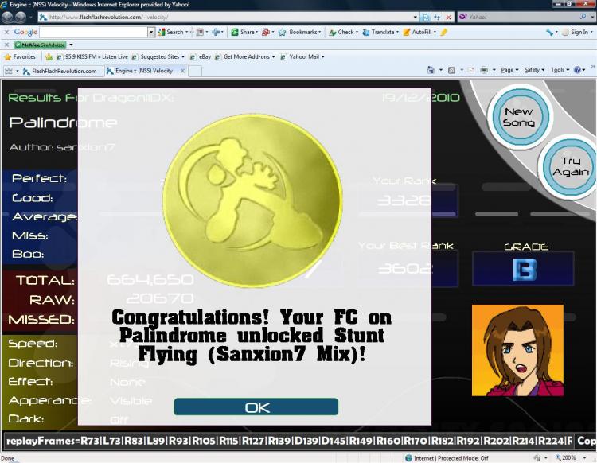
Task: Click the Copy button beside replayFrames
Action: pyautogui.click(x=586, y=442)
